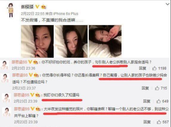This screenshot has width=171, height=127.
Task: Open the post options chevron dropdown
Action: click(168, 4)
